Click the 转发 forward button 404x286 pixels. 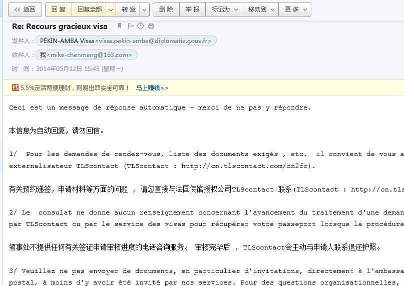(x=128, y=9)
